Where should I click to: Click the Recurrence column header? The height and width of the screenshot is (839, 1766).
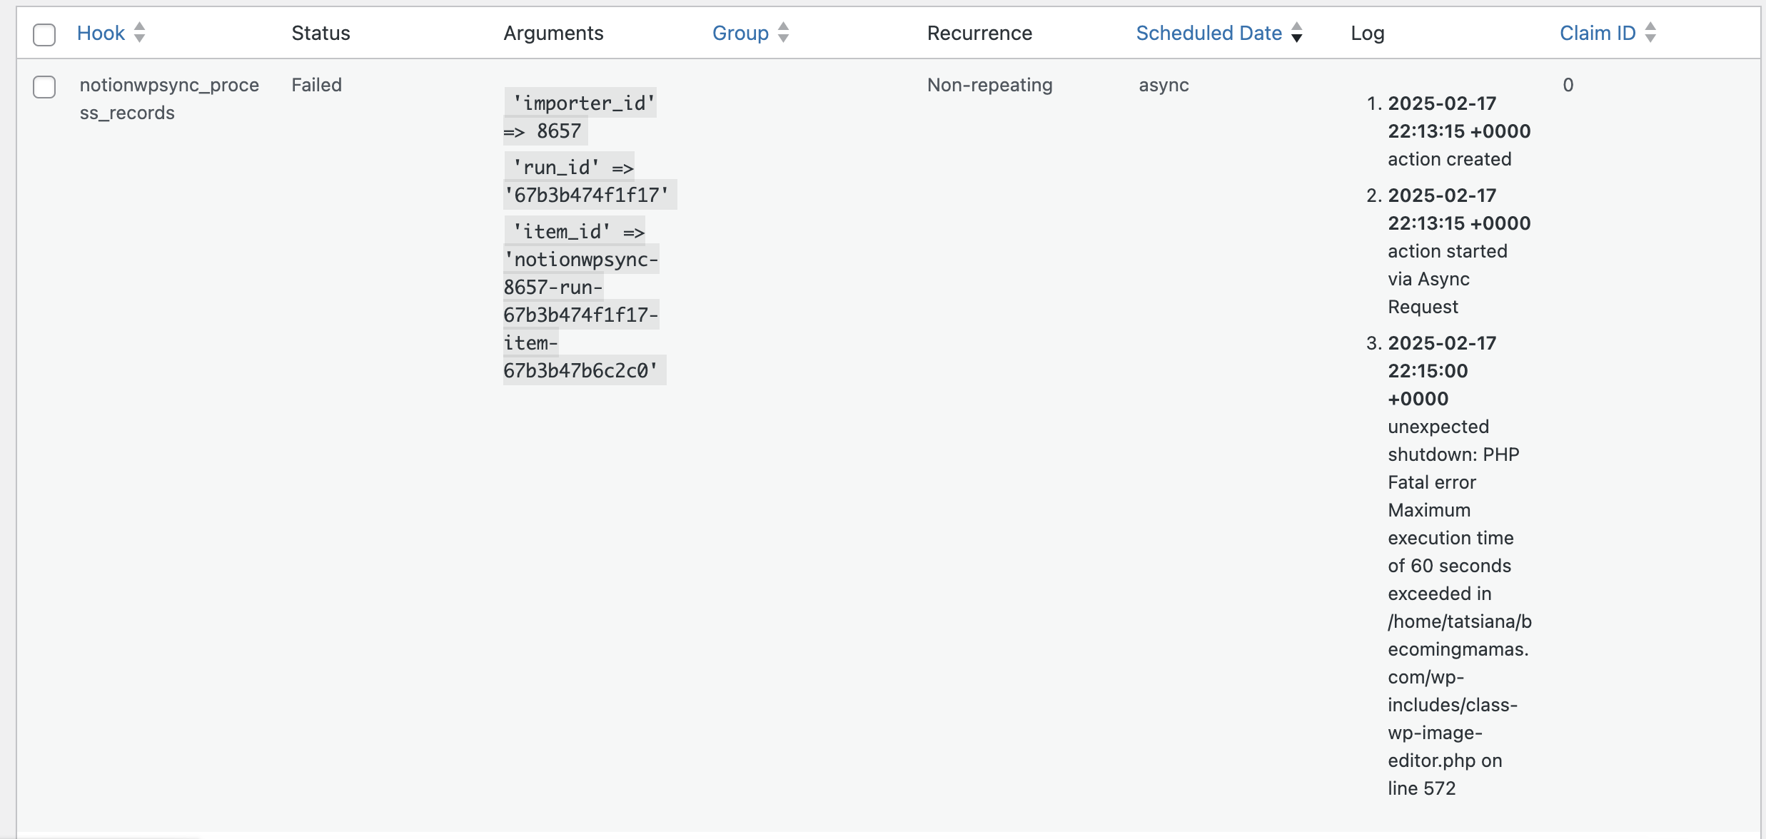[x=979, y=33]
